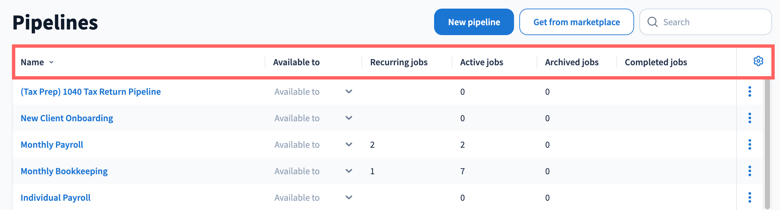
Task: Expand Available to dropdown for 1040 Tax Return
Action: pyautogui.click(x=349, y=91)
